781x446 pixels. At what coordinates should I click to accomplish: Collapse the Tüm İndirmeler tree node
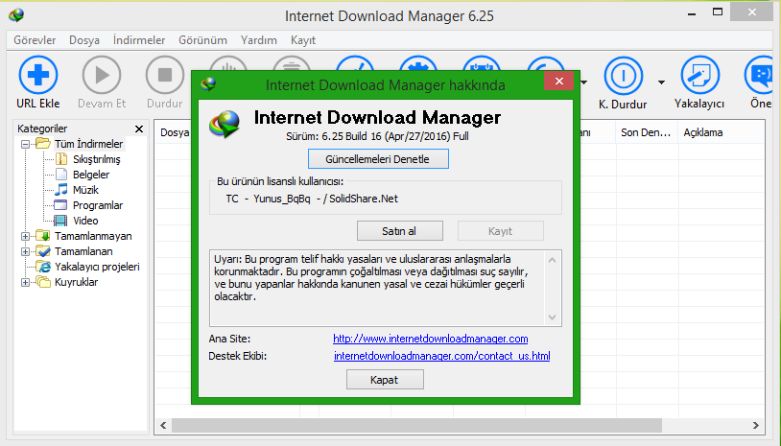[x=25, y=145]
